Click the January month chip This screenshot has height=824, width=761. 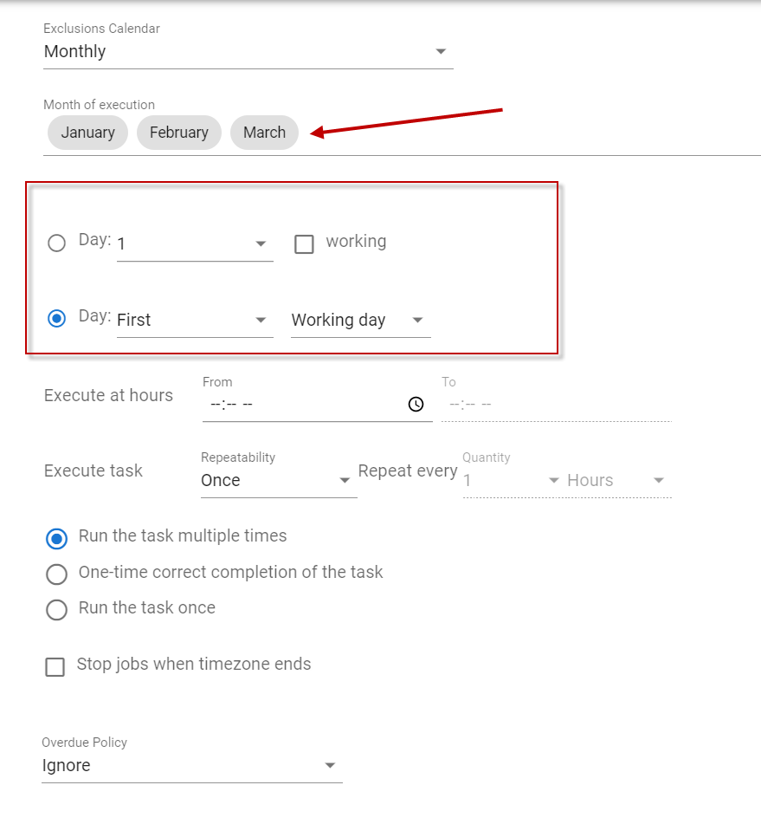point(87,133)
